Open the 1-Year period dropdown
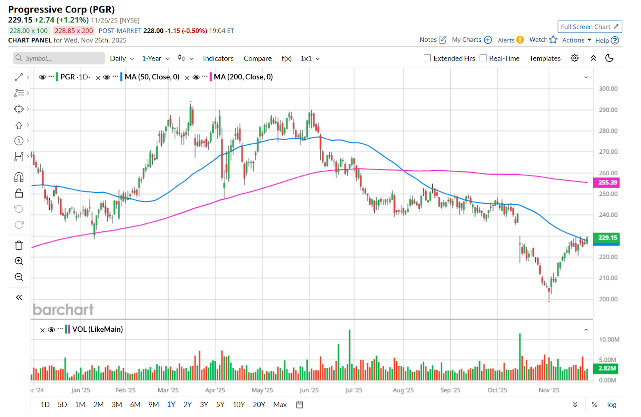 156,58
